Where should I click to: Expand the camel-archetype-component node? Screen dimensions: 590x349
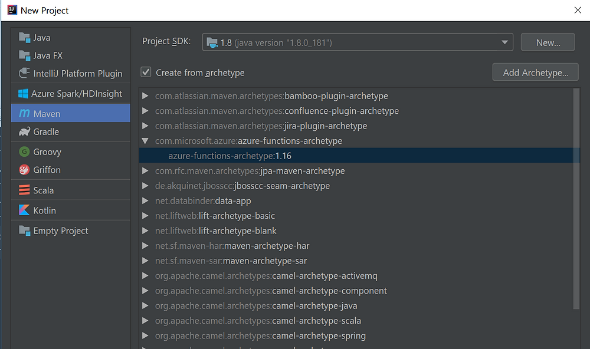click(x=145, y=291)
